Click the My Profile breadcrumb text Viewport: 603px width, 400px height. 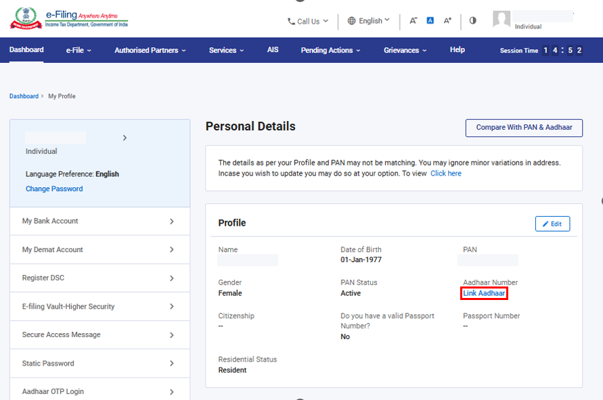62,97
